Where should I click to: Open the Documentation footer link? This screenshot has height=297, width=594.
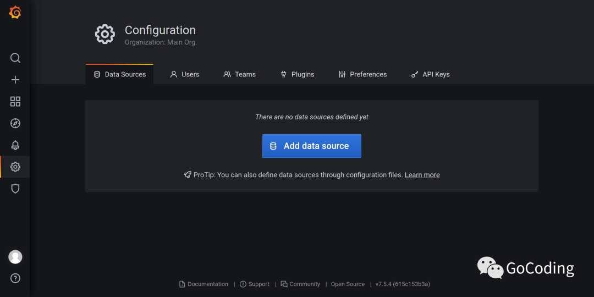tap(207, 284)
